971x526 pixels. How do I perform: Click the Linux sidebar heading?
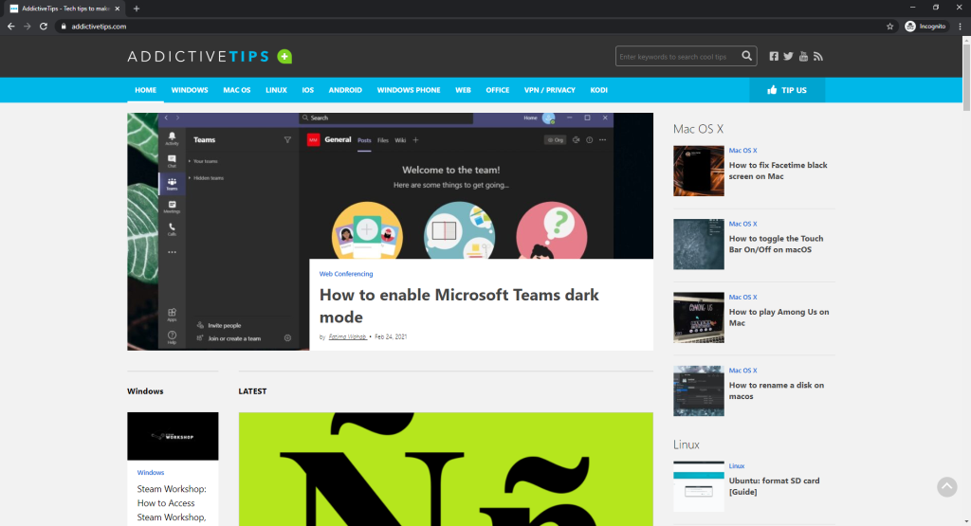click(x=687, y=444)
